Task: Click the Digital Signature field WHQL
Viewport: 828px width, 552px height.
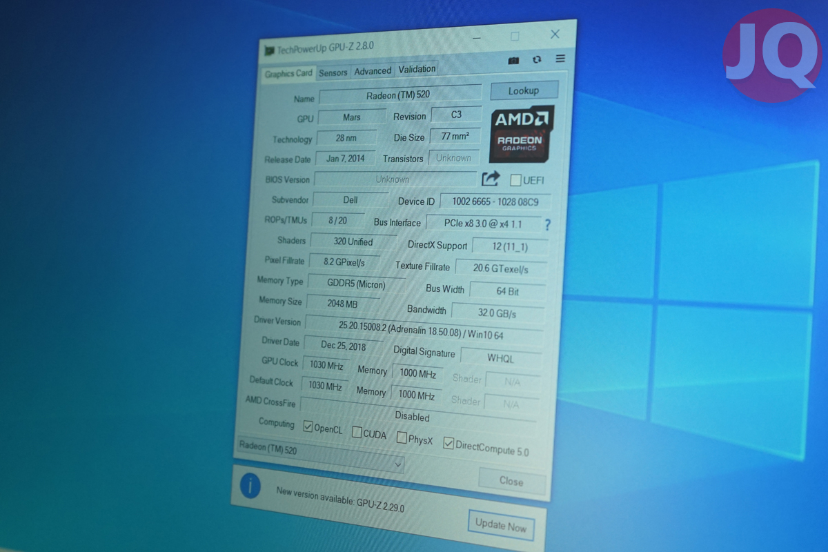Action: point(501,358)
